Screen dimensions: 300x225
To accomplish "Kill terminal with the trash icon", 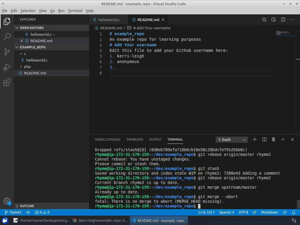I will [273, 139].
